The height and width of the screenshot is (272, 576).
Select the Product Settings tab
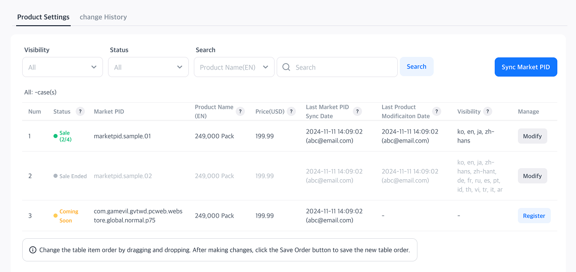pyautogui.click(x=43, y=17)
